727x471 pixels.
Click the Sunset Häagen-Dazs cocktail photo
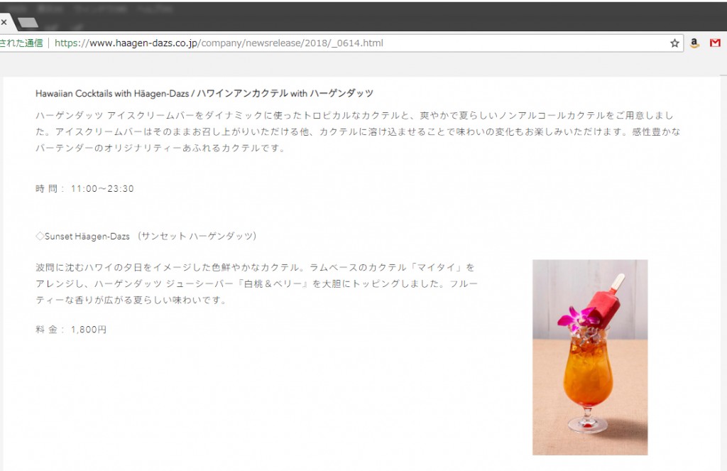click(x=590, y=357)
